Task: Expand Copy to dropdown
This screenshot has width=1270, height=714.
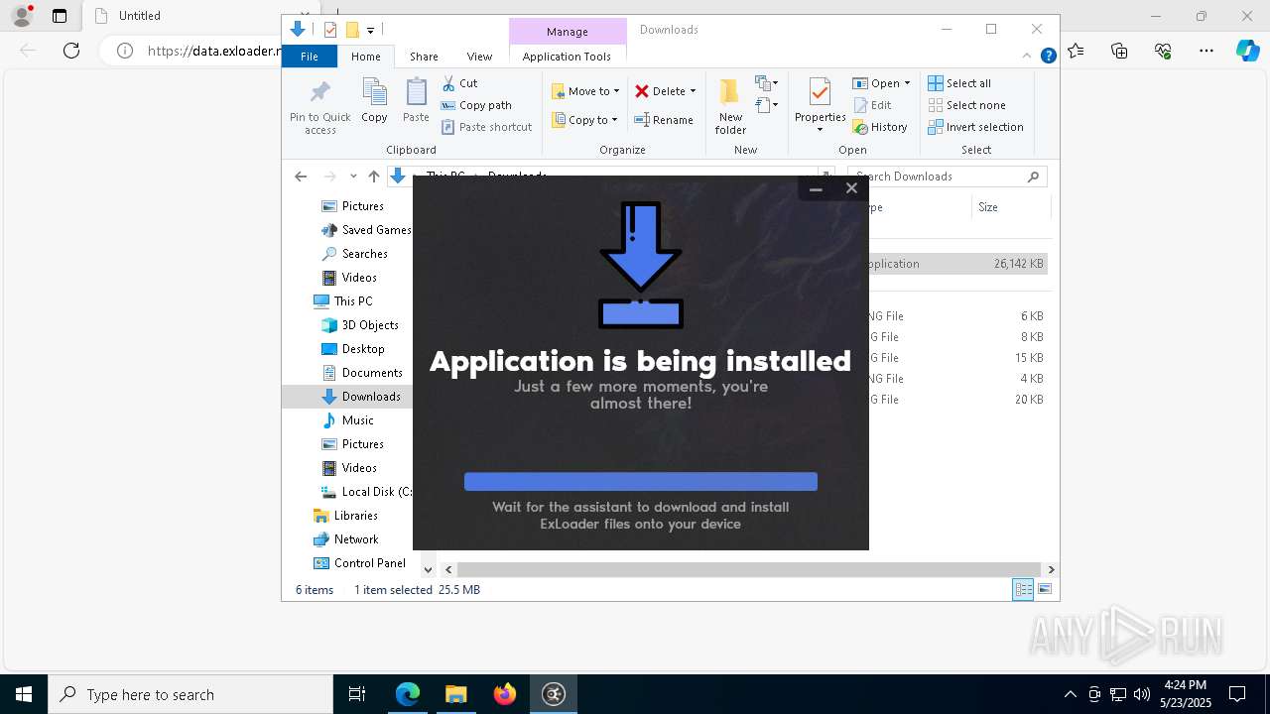Action: [x=614, y=120]
